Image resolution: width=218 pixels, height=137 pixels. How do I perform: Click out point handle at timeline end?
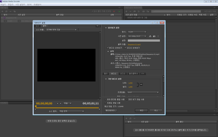(x=99, y=109)
